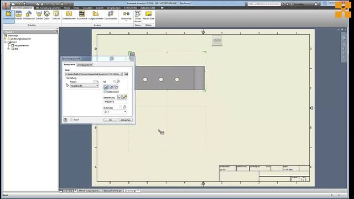Switch to Anzeigeoptionen dialog tab
The image size is (354, 199).
(85, 65)
